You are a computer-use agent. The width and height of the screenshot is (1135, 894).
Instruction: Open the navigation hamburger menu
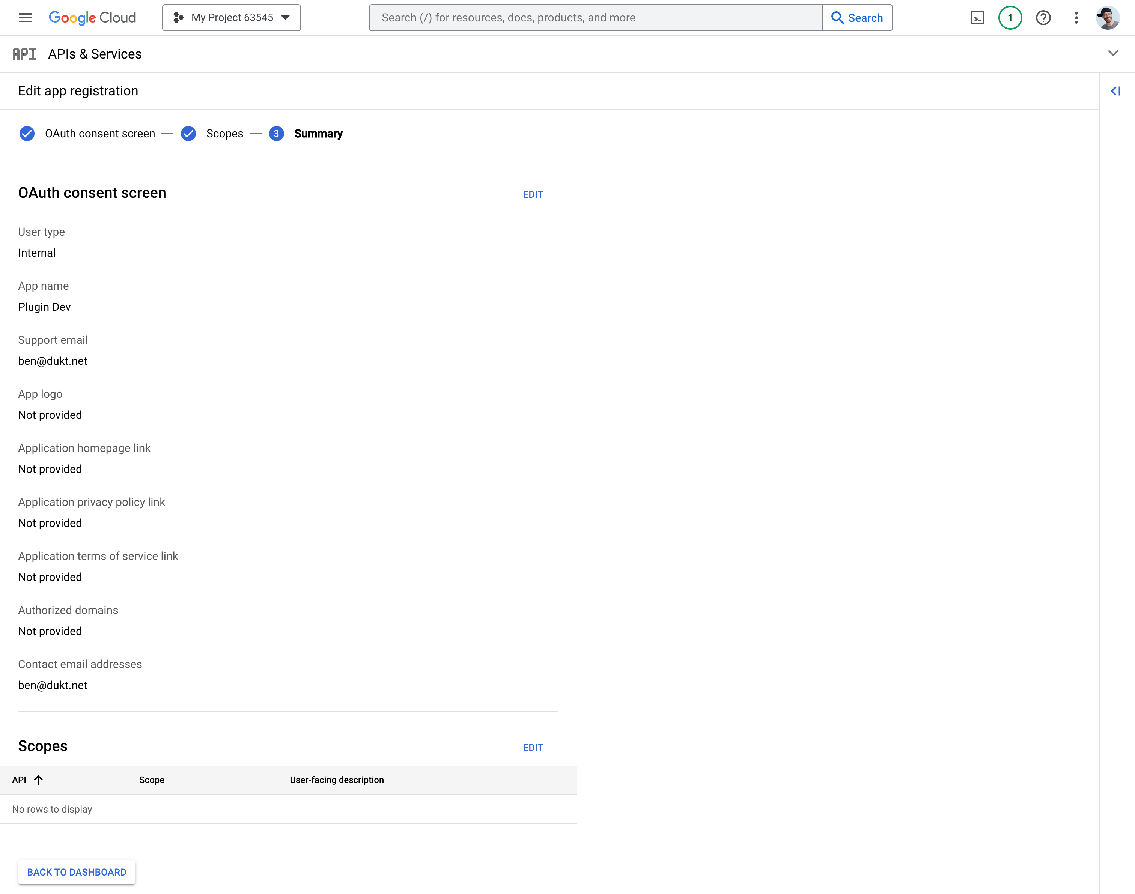(x=25, y=17)
